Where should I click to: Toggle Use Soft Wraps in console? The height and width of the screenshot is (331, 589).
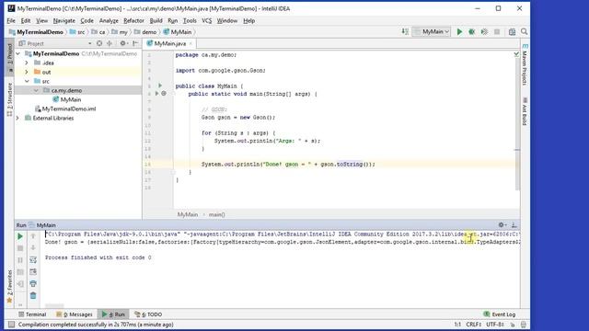point(33,259)
